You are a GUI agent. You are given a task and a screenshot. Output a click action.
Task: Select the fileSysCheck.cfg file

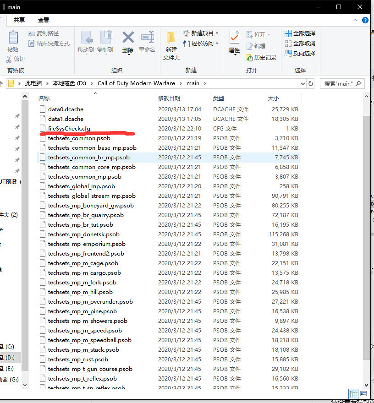pos(69,128)
